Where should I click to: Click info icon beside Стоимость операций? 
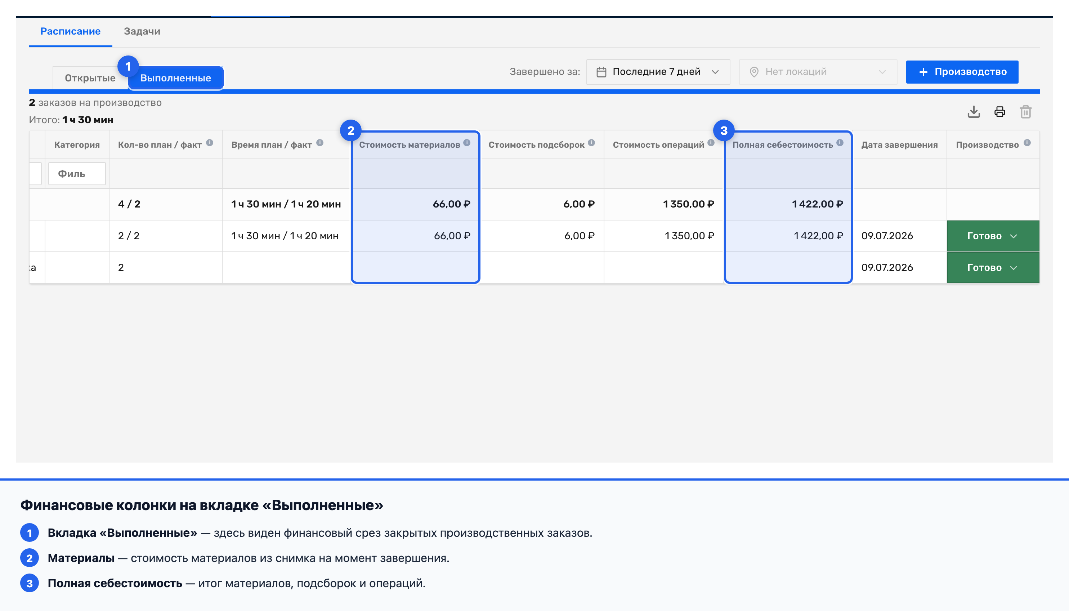click(711, 143)
